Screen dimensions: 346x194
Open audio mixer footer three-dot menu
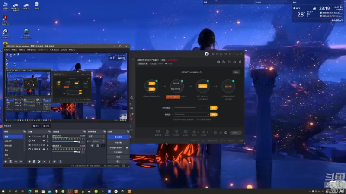(60, 161)
